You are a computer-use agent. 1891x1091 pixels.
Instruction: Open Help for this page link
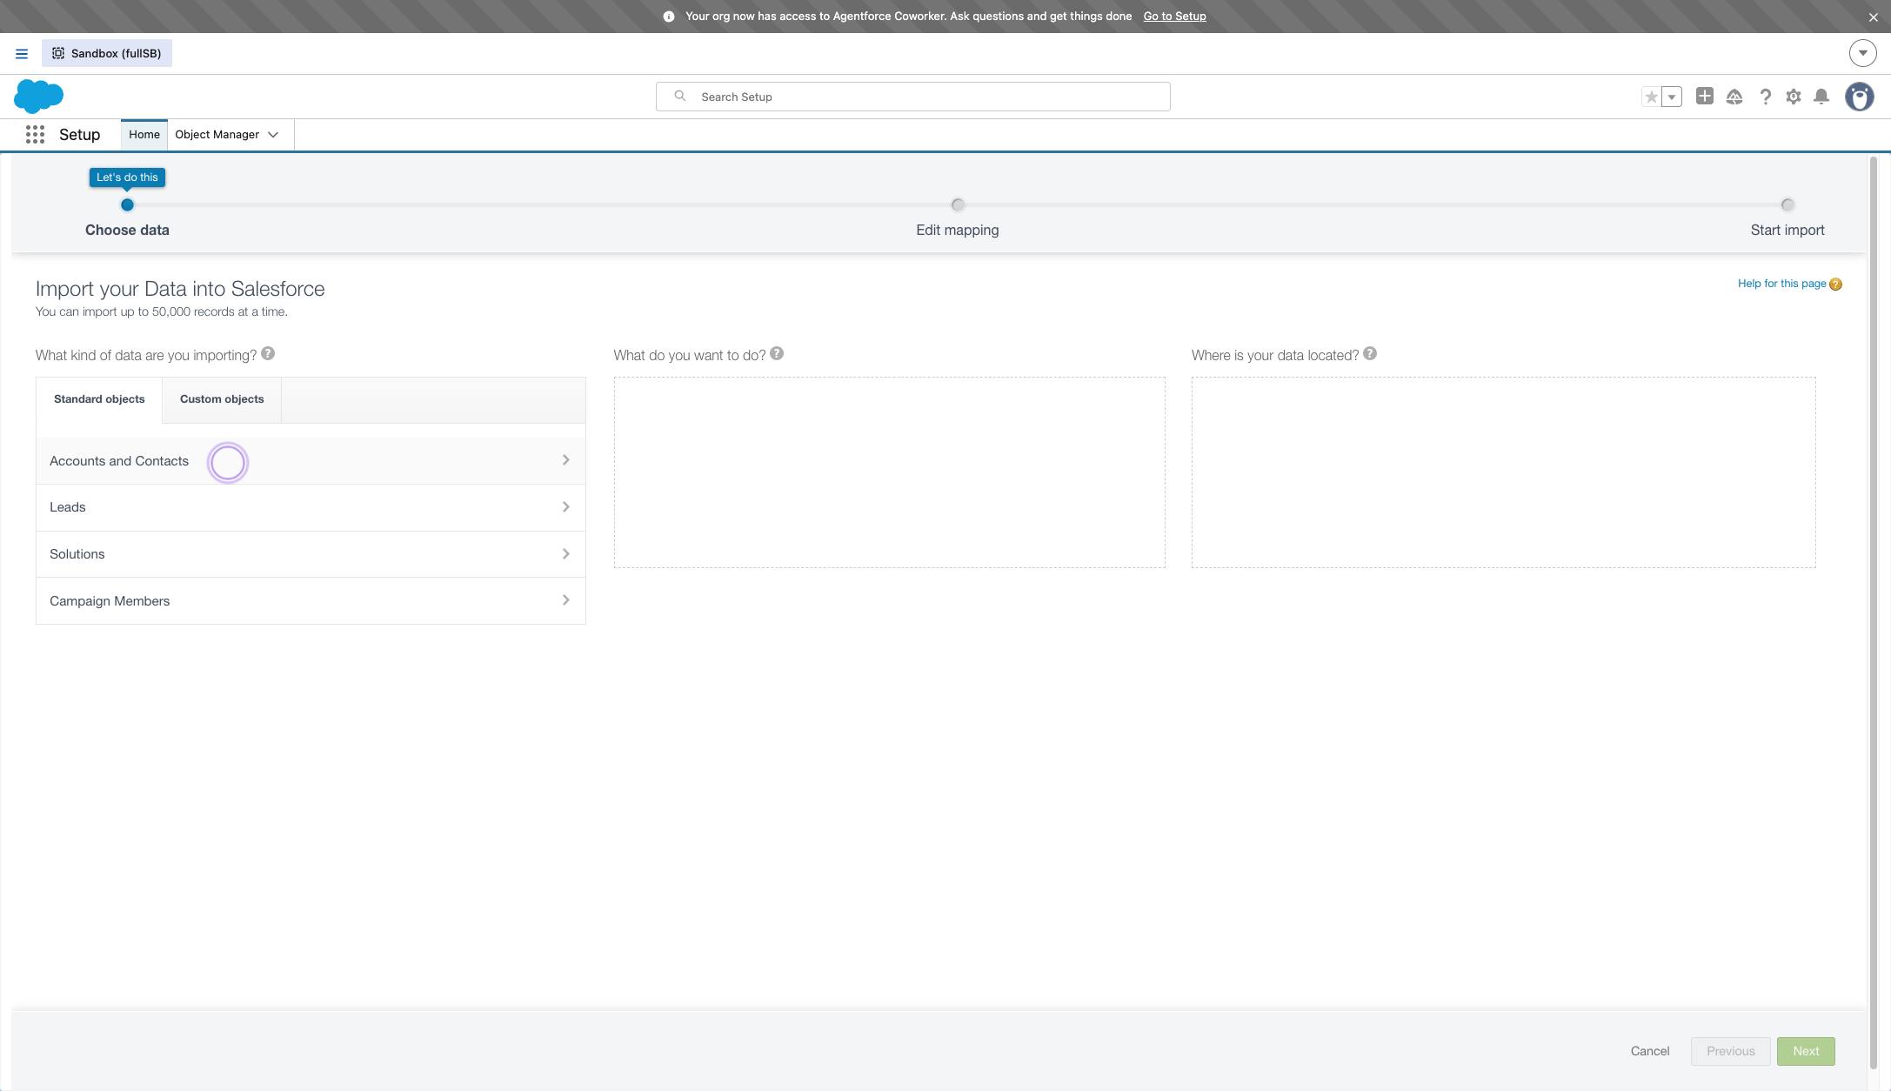tap(1781, 284)
